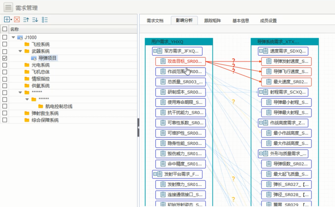This screenshot has width=335, height=207.
Task: Switch to the 需求文档 tab
Action: pos(155,21)
